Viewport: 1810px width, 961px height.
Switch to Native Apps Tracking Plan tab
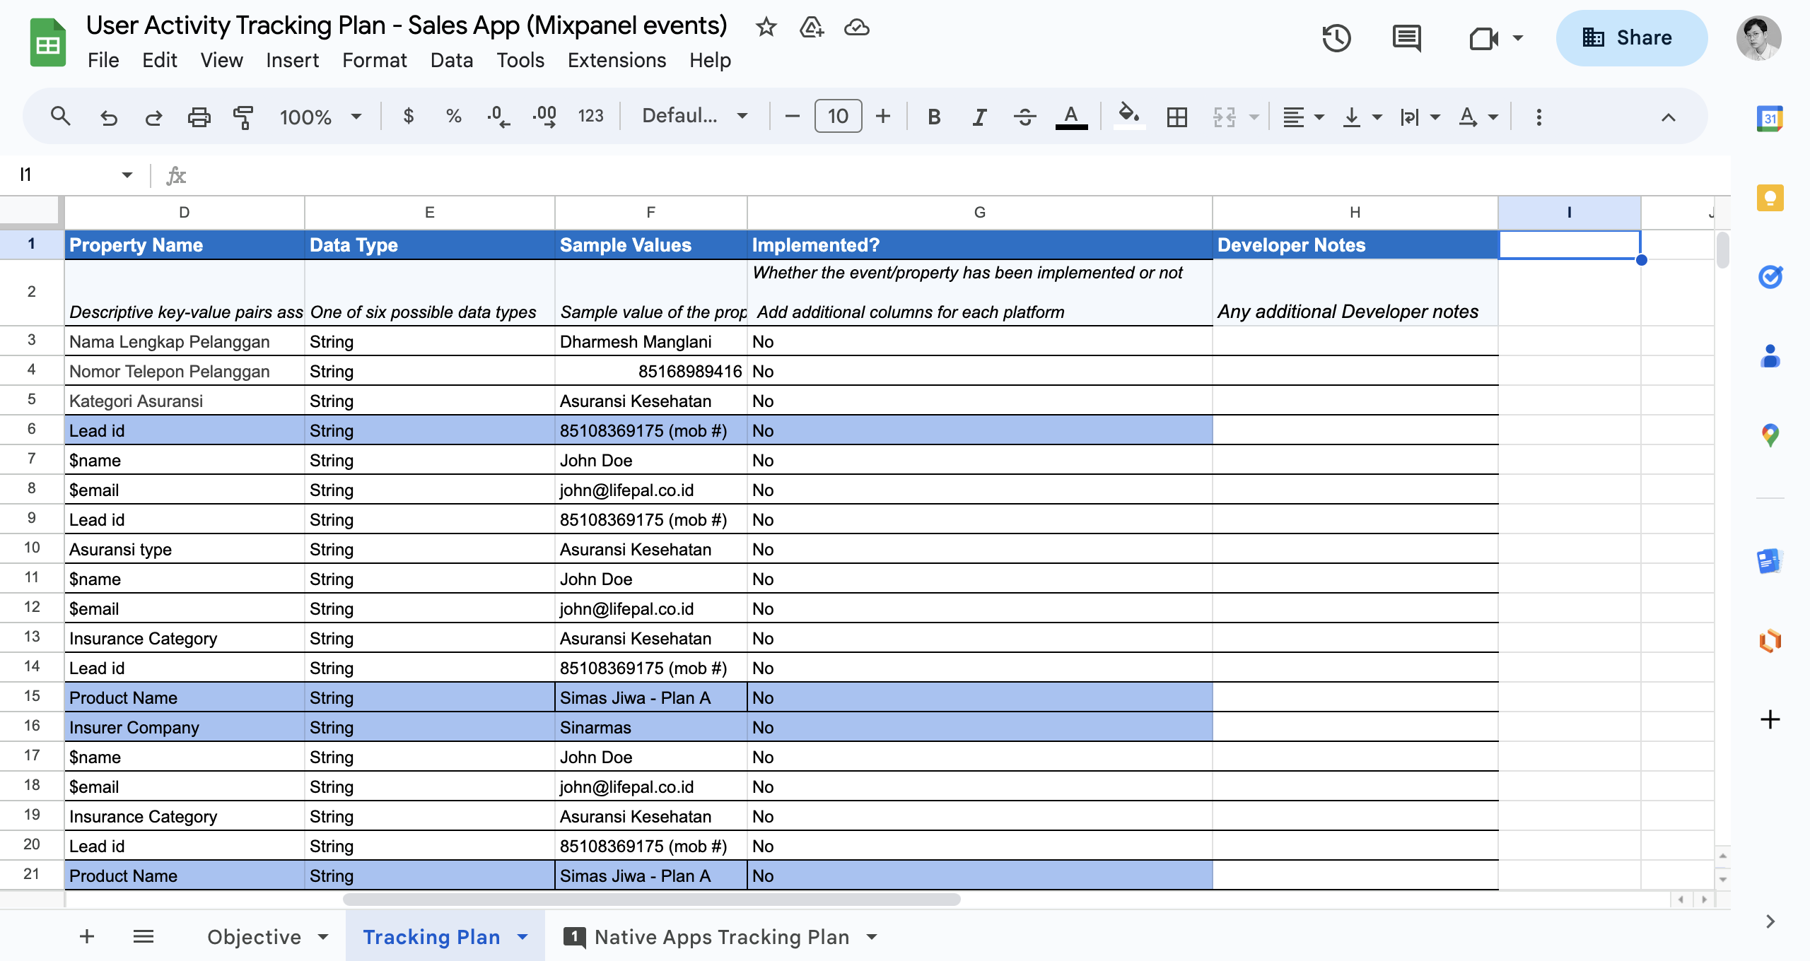pos(722,937)
